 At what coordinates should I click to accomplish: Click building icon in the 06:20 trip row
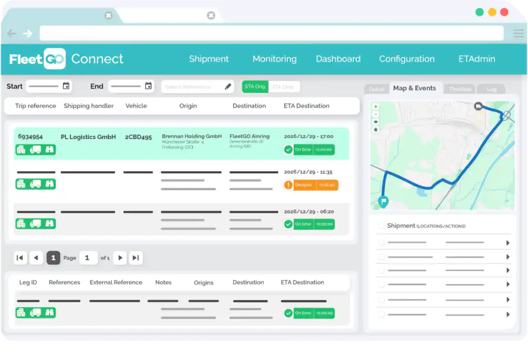(21, 224)
